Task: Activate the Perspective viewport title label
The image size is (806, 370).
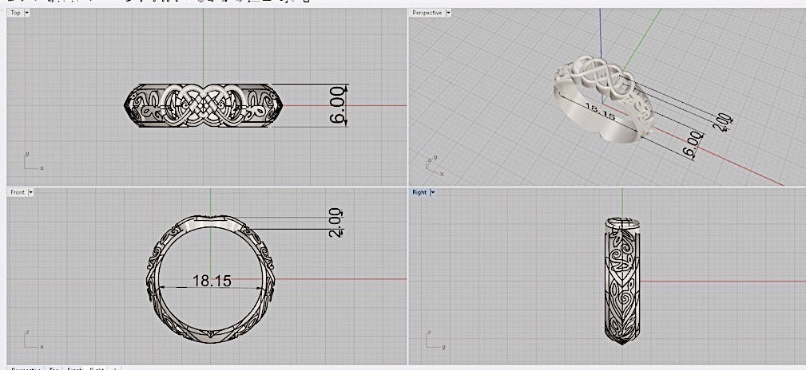Action: 427,14
